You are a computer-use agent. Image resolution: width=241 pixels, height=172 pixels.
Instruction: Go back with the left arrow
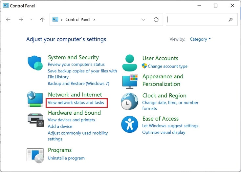(8, 19)
